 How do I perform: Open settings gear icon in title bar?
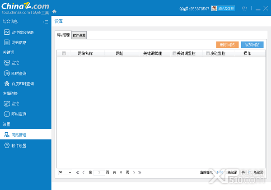[244, 8]
